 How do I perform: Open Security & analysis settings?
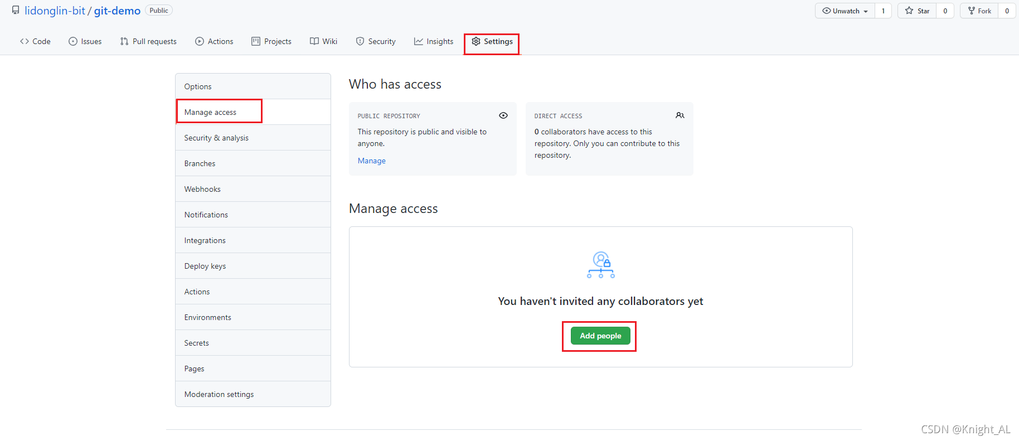253,138
